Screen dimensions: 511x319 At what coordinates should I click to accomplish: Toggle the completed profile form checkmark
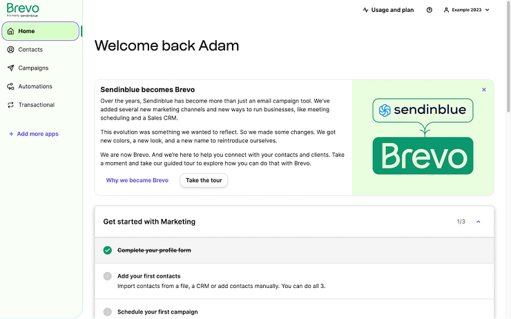108,250
